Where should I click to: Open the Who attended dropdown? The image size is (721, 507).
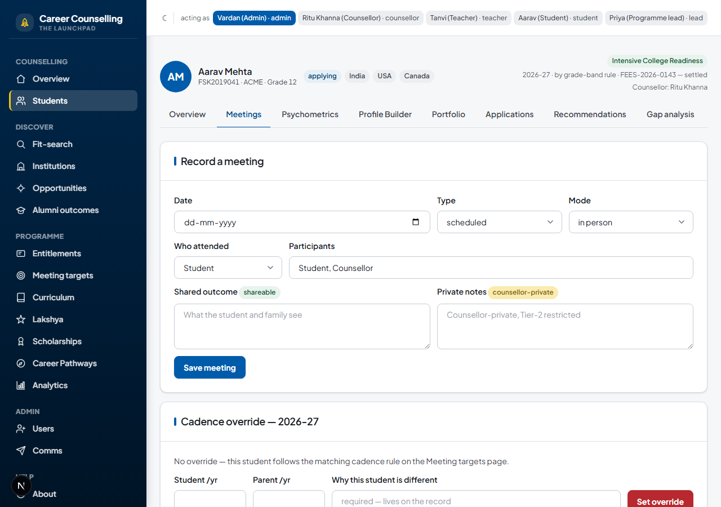(x=228, y=268)
